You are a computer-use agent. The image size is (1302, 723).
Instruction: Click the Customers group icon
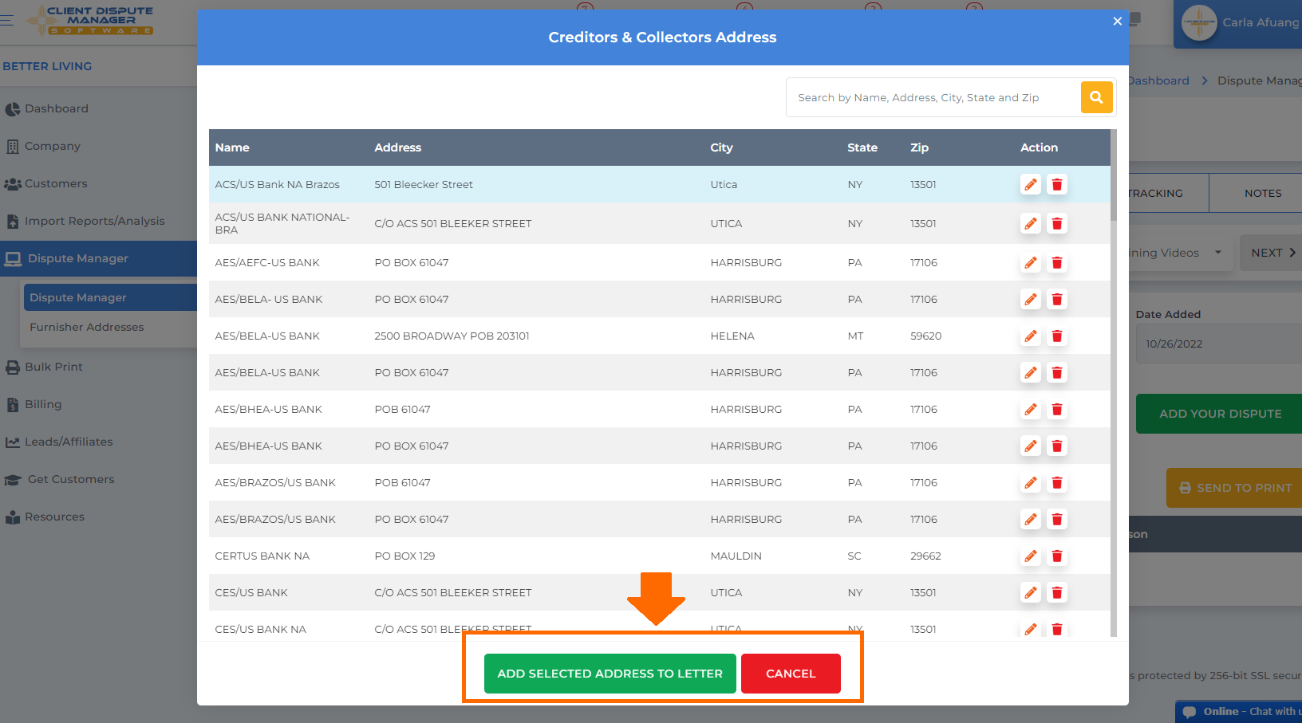tap(13, 184)
